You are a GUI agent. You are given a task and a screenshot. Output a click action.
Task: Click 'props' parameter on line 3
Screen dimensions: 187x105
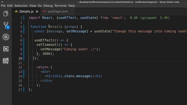click(x=71, y=27)
